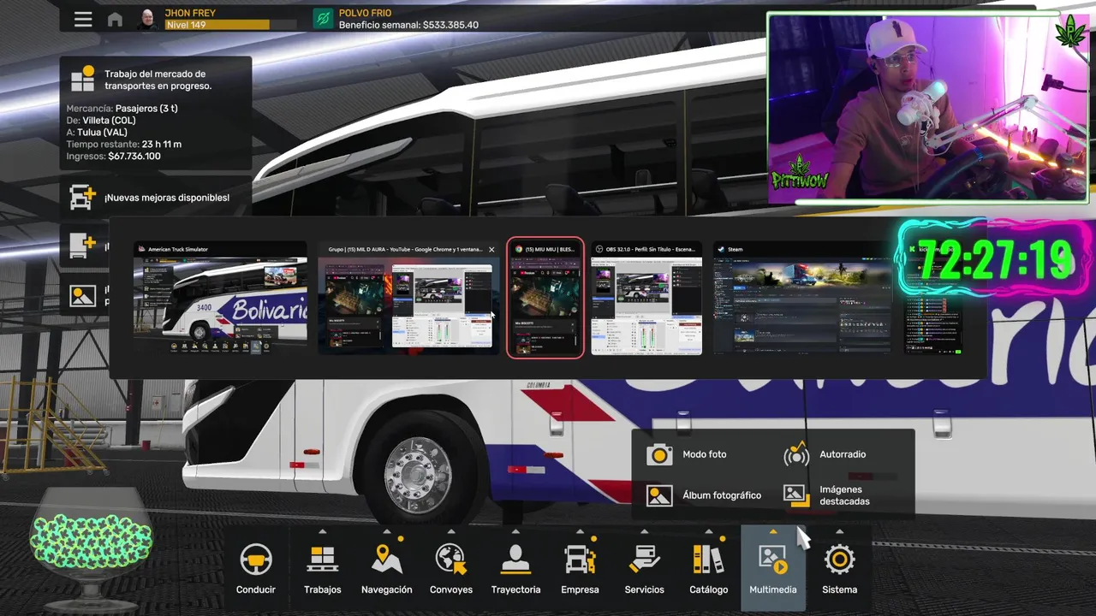Switch to the MIU MIU Chrome window thumbnail
This screenshot has height=616, width=1096.
click(545, 298)
